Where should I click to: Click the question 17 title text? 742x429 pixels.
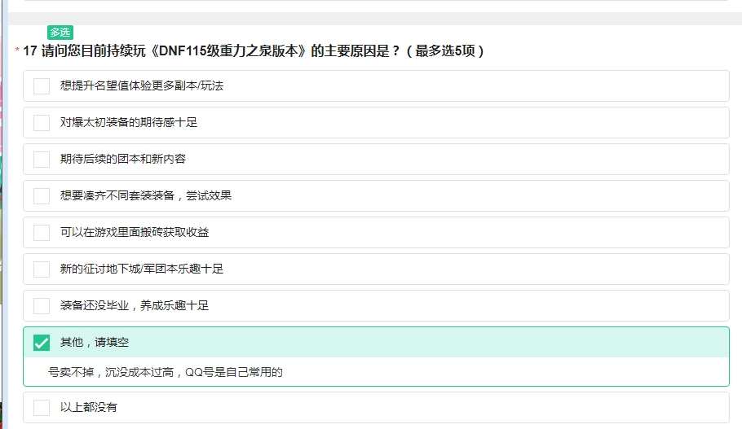[x=253, y=50]
